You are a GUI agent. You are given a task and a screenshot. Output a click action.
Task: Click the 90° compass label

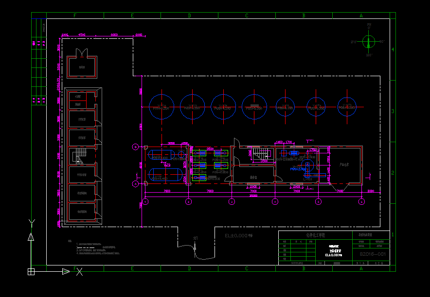[382, 42]
